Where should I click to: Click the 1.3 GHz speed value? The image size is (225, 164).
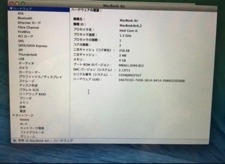click(x=125, y=36)
